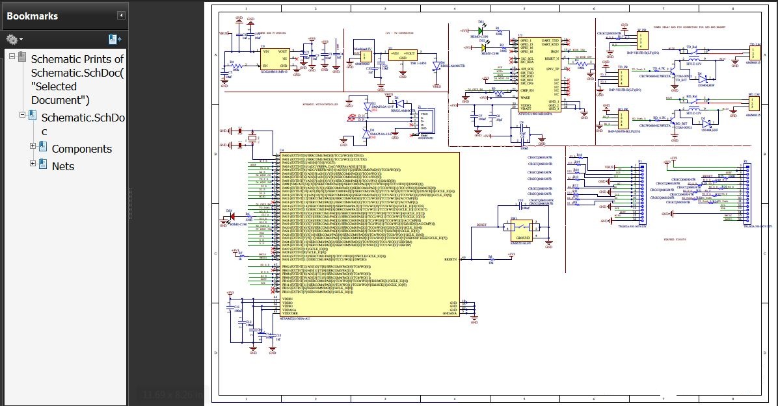Screen dimensions: 778x406
Task: Click the TD_PR four-pin connector
Action: point(624,78)
